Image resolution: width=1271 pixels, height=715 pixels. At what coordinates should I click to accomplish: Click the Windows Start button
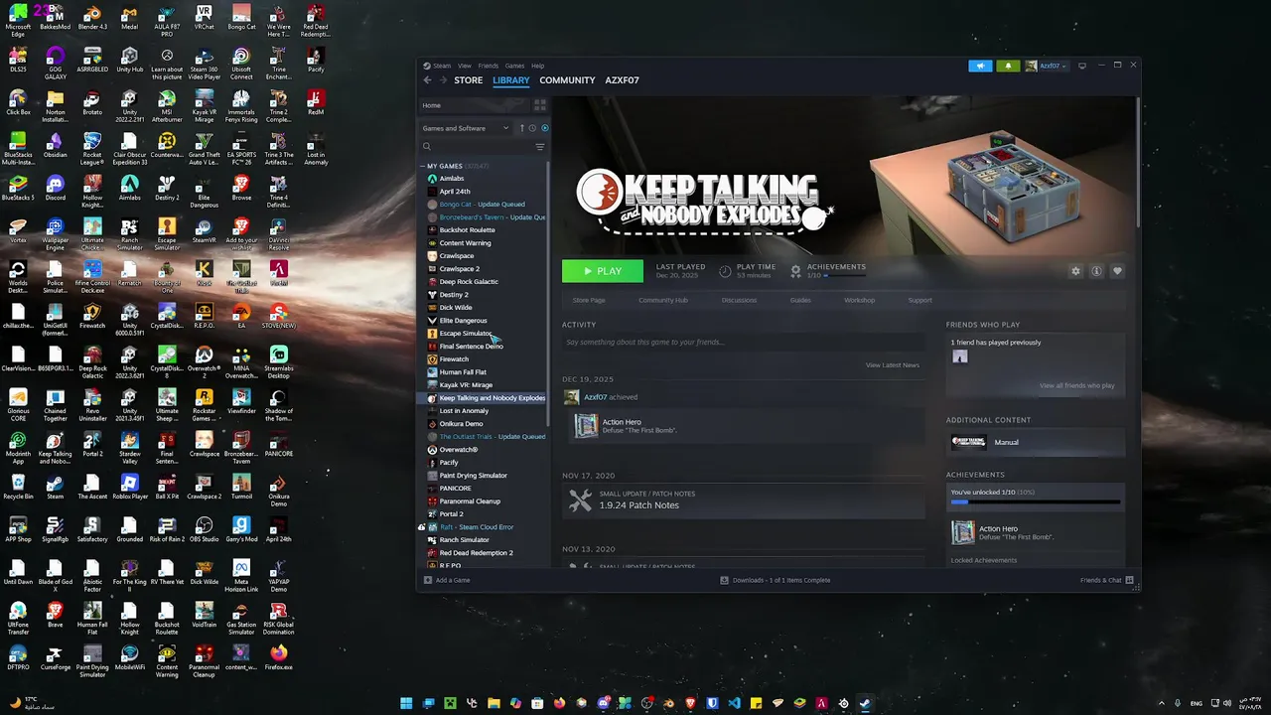point(406,703)
